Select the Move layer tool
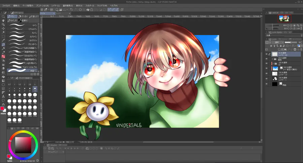This screenshot has height=163, width=303. tap(3, 28)
